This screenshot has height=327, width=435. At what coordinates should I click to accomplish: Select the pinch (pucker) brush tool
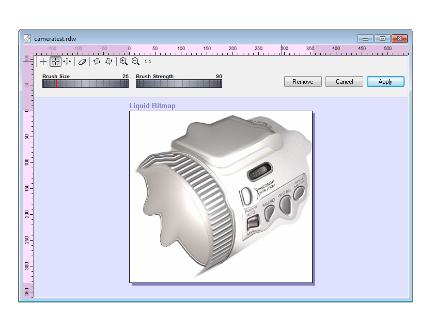67,62
